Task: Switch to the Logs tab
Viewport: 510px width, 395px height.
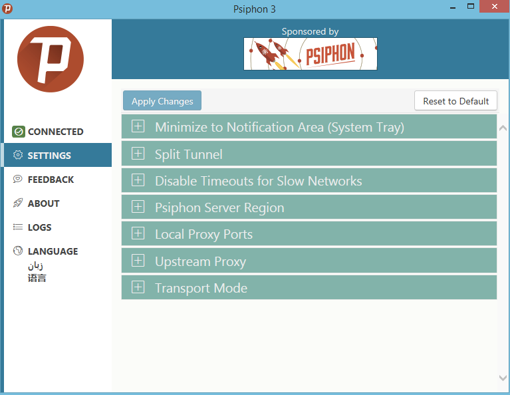Action: pos(58,227)
